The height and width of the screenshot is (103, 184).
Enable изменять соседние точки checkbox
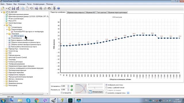coord(106,93)
